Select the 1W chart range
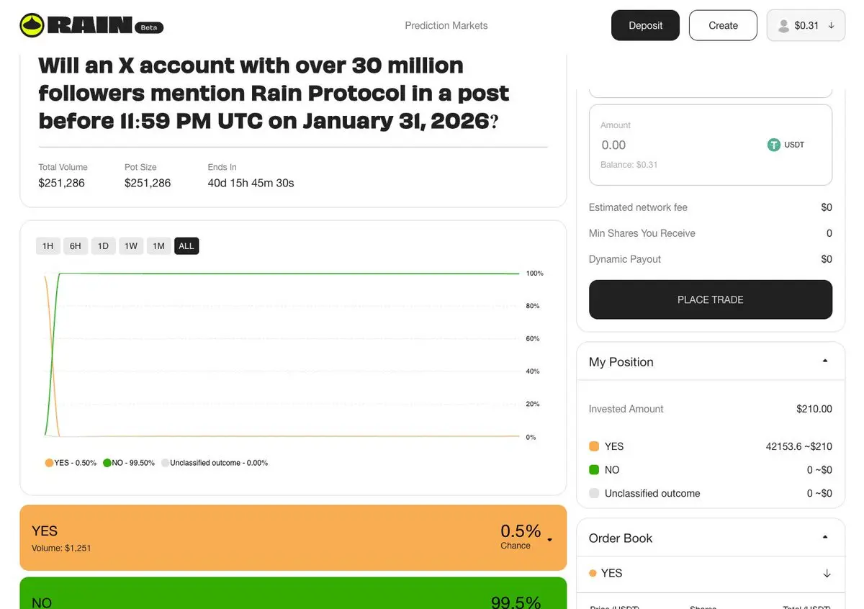Image resolution: width=864 pixels, height=609 pixels. [130, 246]
